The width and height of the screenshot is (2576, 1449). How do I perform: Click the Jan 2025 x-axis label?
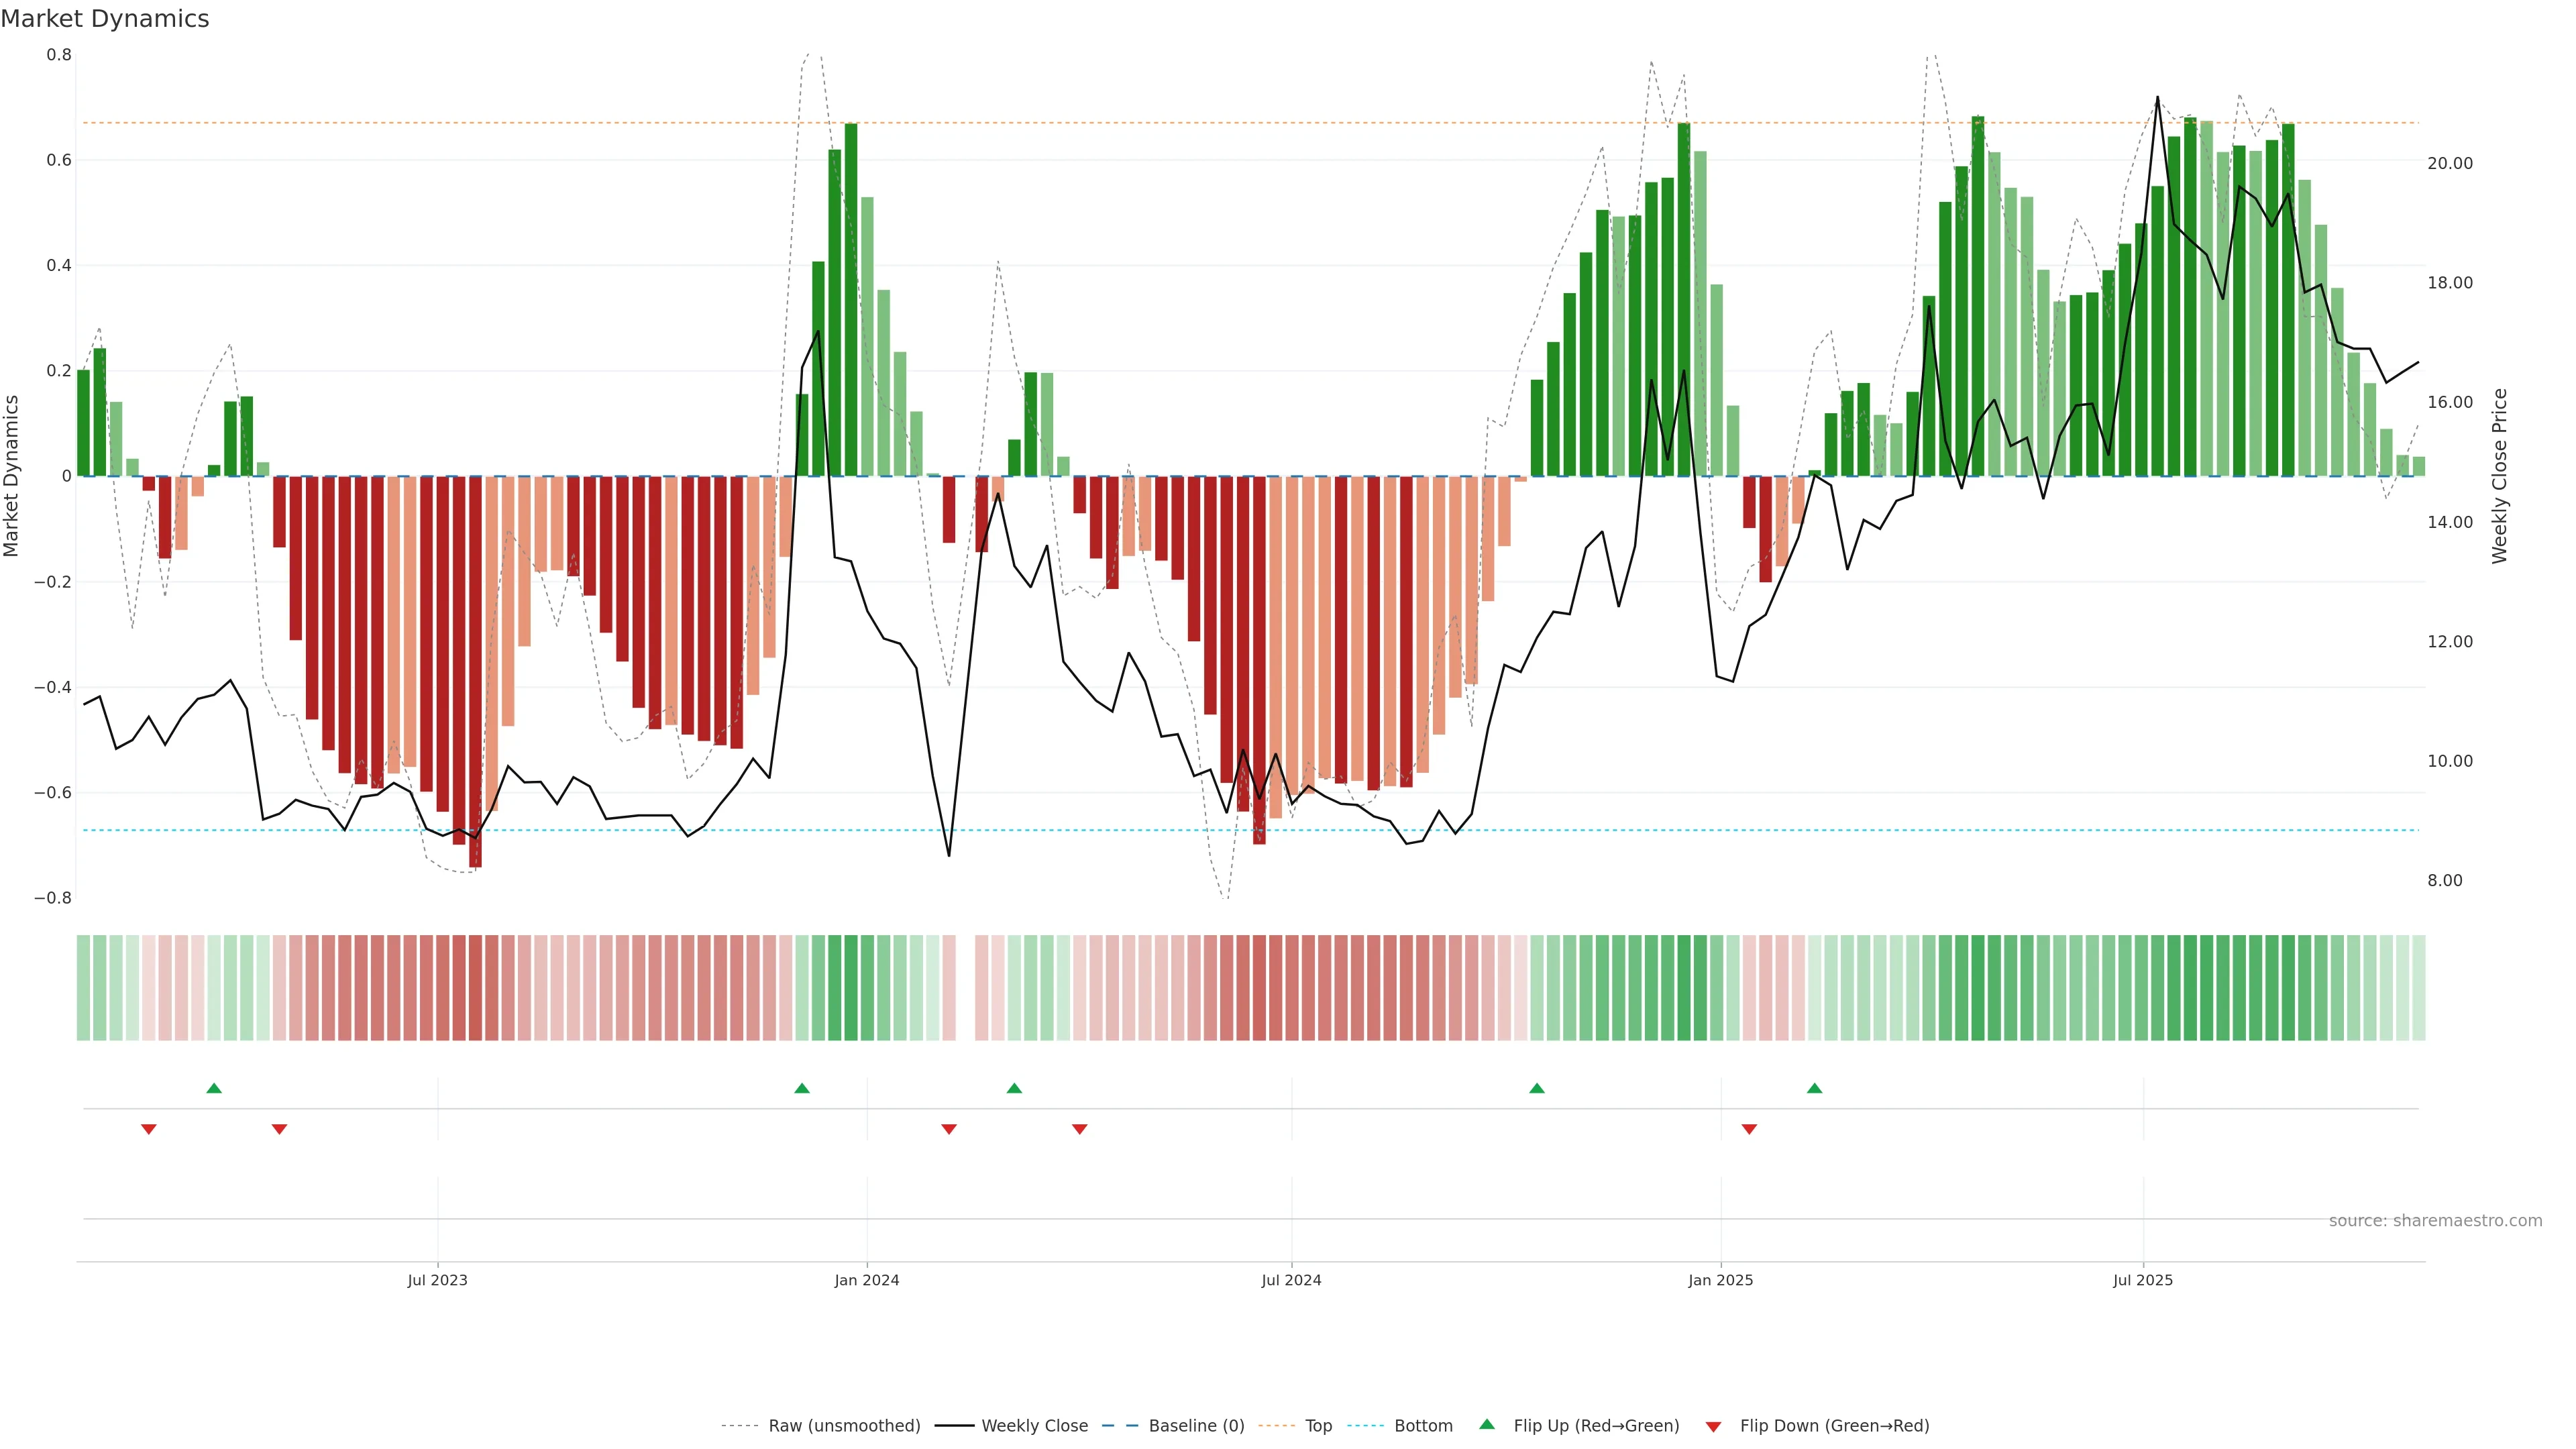click(x=1720, y=1280)
